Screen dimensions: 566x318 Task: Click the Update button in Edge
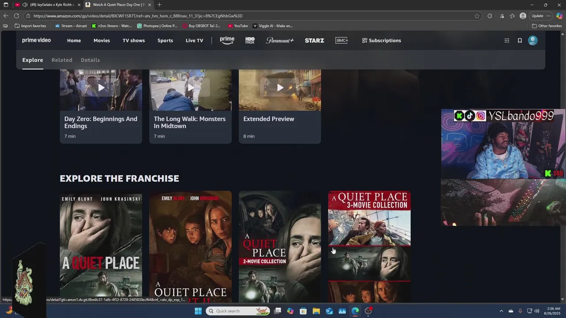(537, 16)
